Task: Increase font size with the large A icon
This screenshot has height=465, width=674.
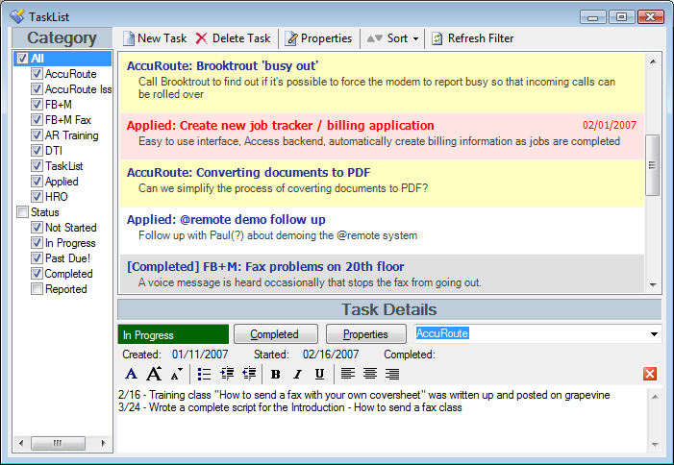Action: pos(154,374)
